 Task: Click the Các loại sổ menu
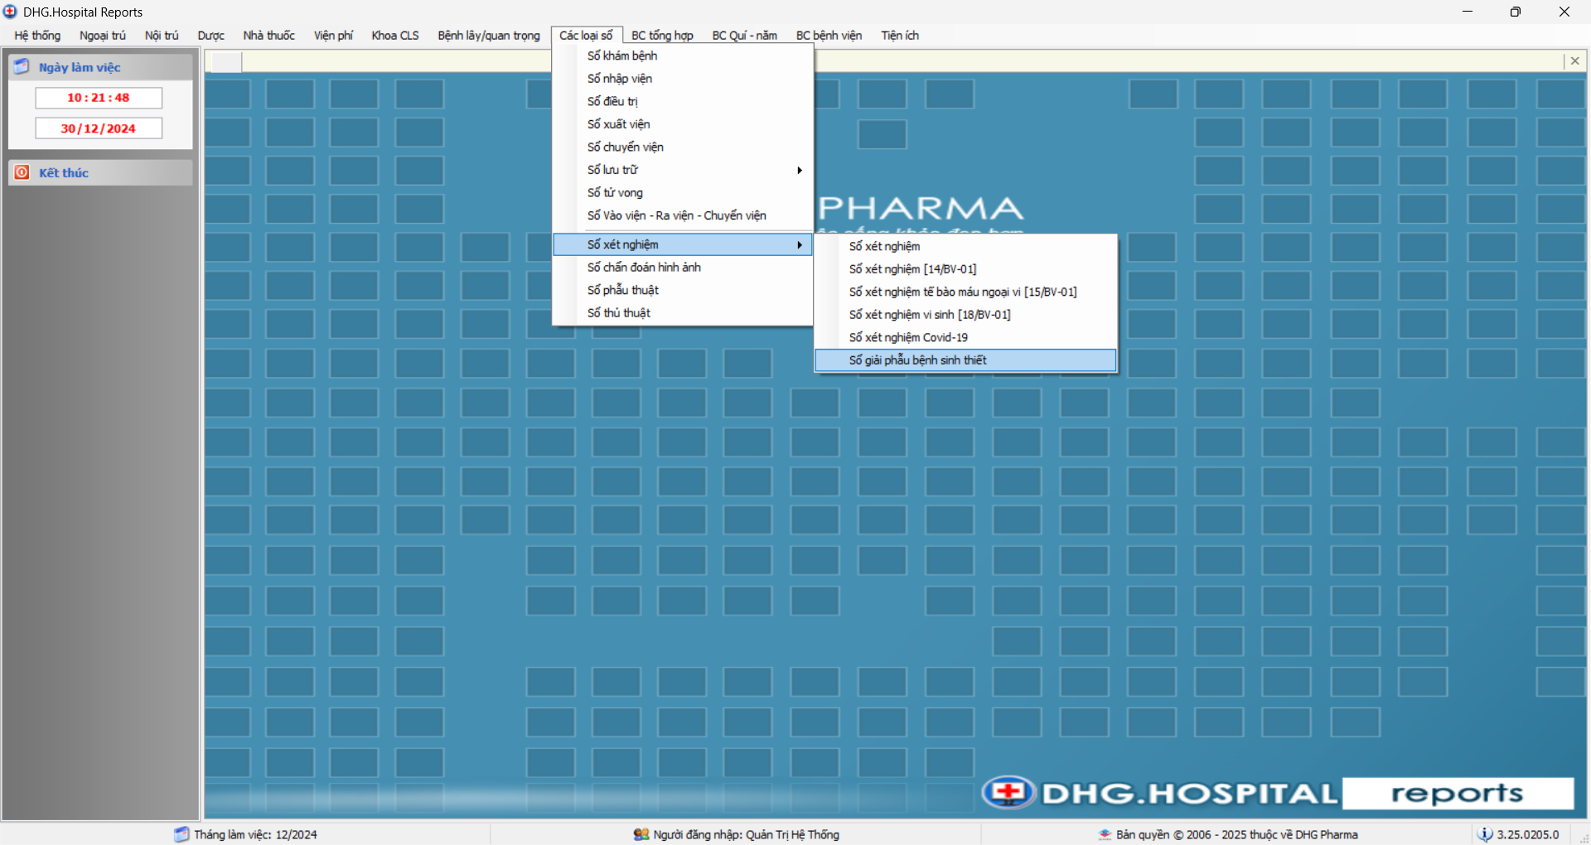(586, 36)
